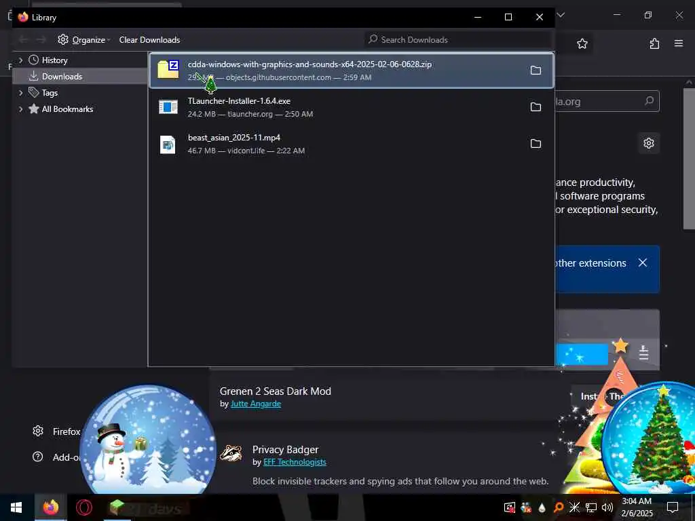
Task: Open containing folder for TLauncher-Installer-1.6.4.exe
Action: click(536, 107)
